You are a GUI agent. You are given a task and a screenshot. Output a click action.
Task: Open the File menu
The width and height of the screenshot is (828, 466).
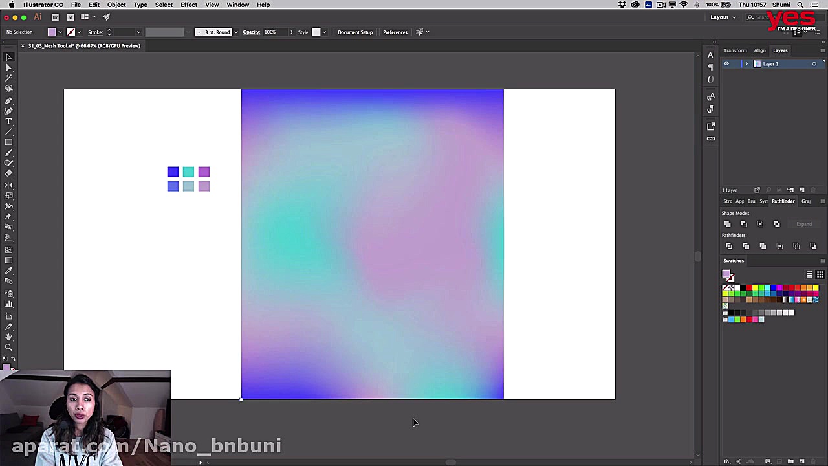(76, 5)
